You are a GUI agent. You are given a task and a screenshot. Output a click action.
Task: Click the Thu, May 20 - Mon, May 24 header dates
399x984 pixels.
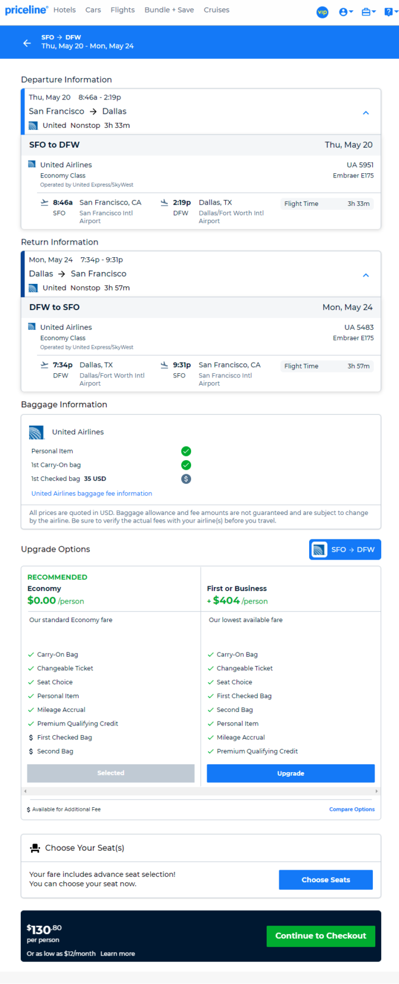tap(88, 46)
